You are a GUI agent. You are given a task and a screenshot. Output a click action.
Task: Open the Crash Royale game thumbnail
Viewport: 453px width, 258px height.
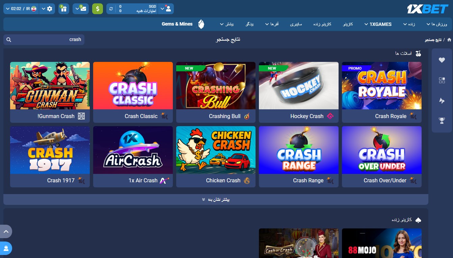coord(382,85)
